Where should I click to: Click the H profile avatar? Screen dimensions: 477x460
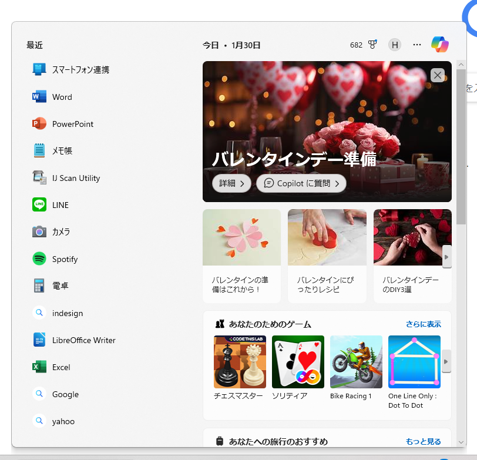[x=395, y=45]
